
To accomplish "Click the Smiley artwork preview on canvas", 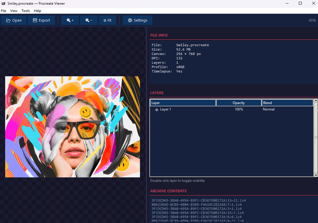I will click(x=73, y=127).
